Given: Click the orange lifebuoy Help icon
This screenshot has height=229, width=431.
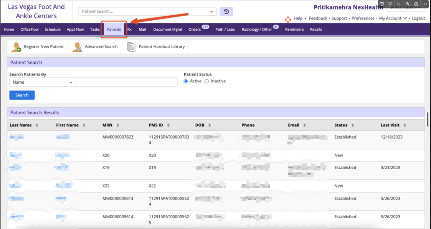Looking at the screenshot, I should (288, 19).
